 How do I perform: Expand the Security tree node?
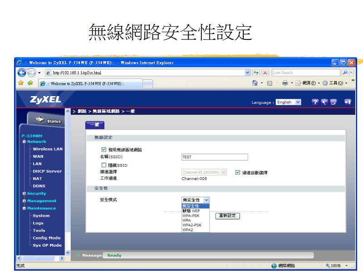tap(24, 194)
